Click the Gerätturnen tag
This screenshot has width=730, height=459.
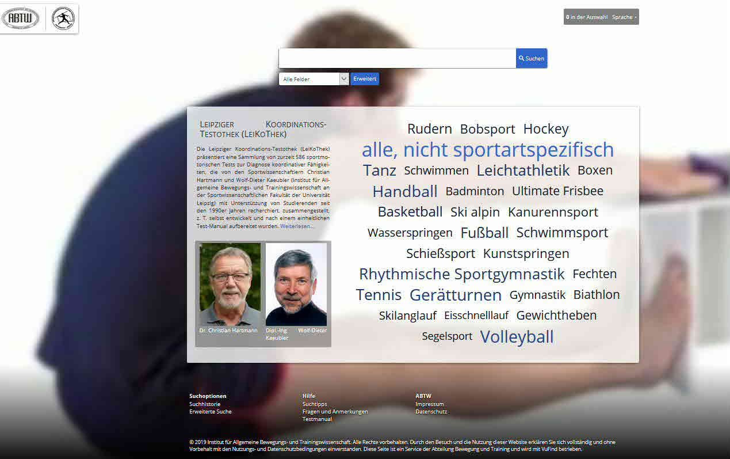(455, 295)
